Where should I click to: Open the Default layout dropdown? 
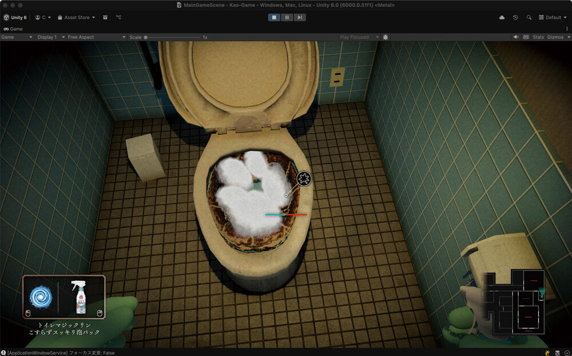[x=553, y=18]
